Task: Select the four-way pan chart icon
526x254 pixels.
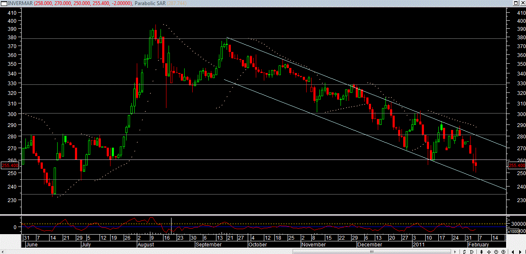Action: (489, 252)
